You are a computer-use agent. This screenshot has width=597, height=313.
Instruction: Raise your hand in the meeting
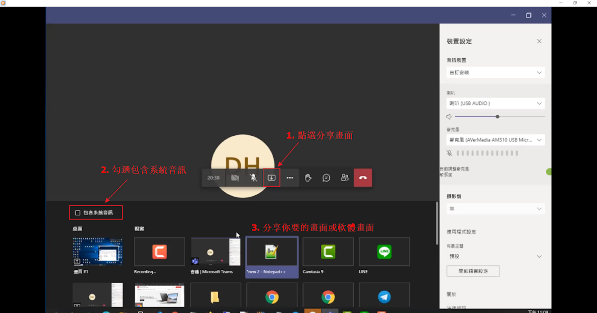coord(308,178)
